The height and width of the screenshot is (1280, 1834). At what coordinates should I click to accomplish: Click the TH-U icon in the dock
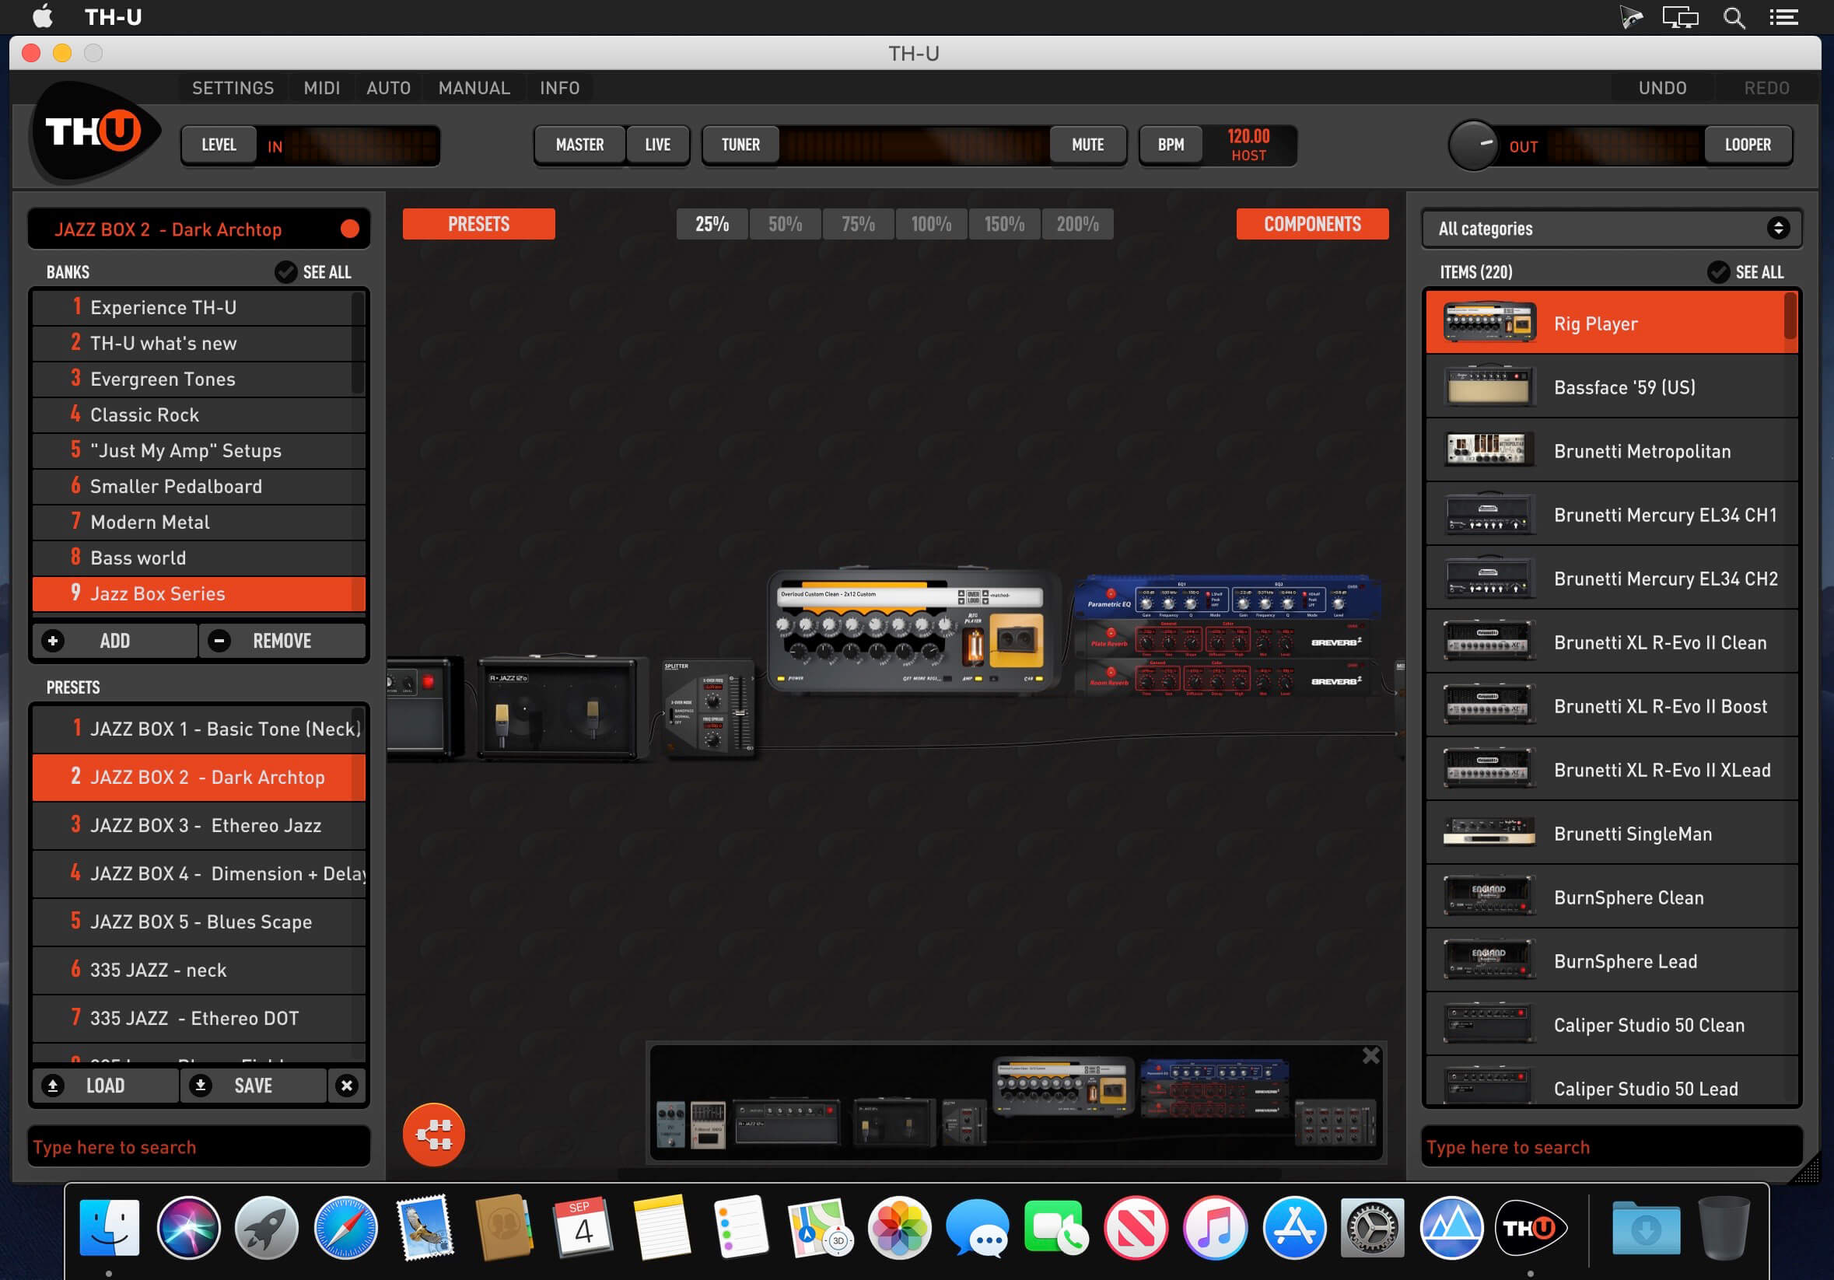point(1530,1227)
